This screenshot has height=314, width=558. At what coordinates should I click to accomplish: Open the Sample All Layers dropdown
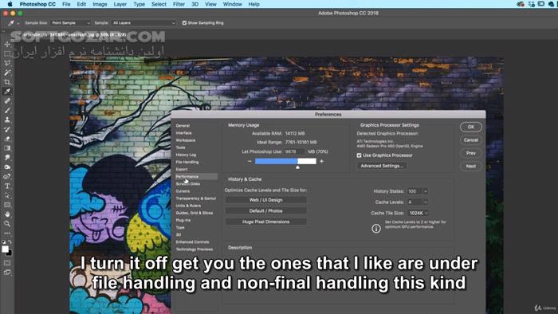point(143,23)
